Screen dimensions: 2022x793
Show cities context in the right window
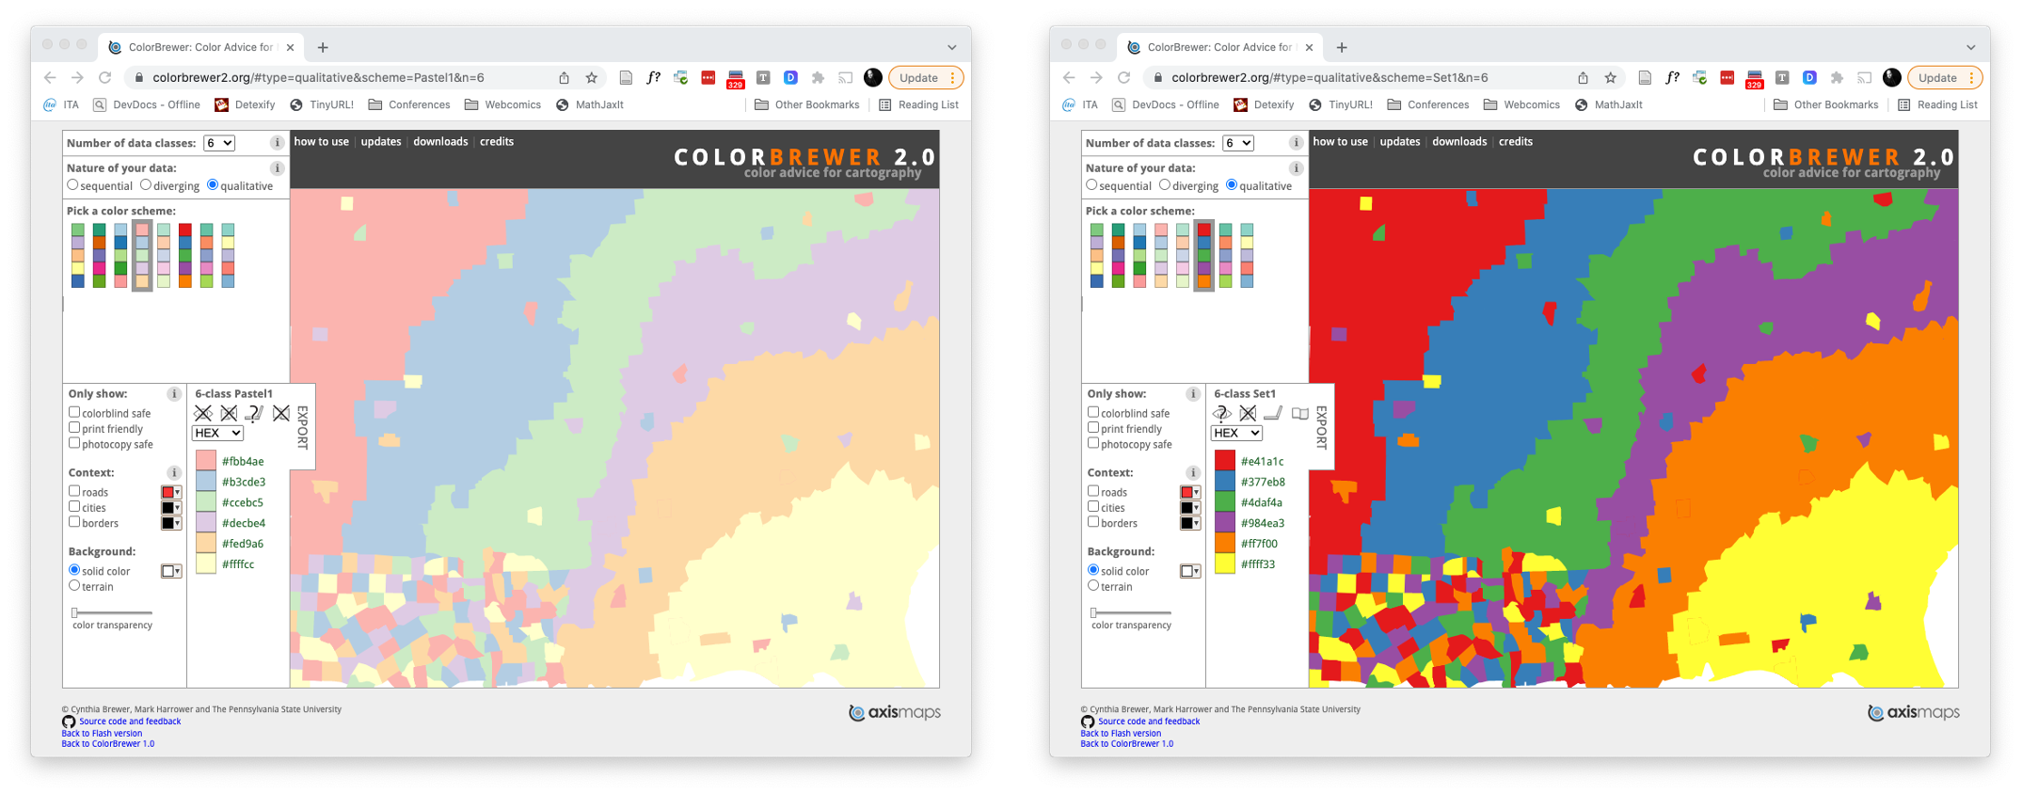tap(1093, 507)
